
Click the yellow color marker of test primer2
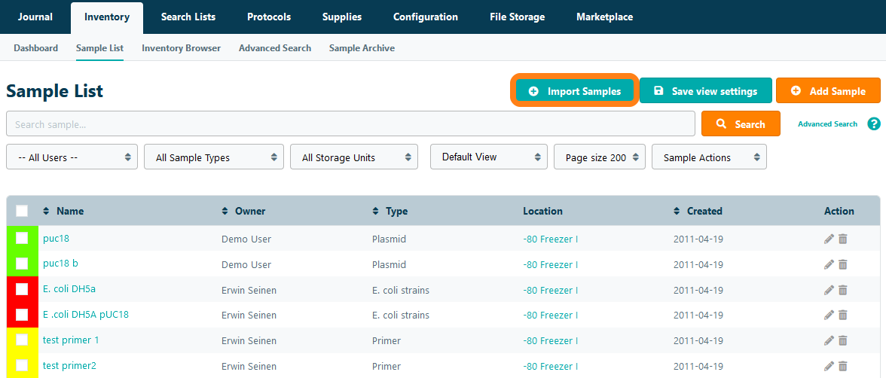point(11,366)
